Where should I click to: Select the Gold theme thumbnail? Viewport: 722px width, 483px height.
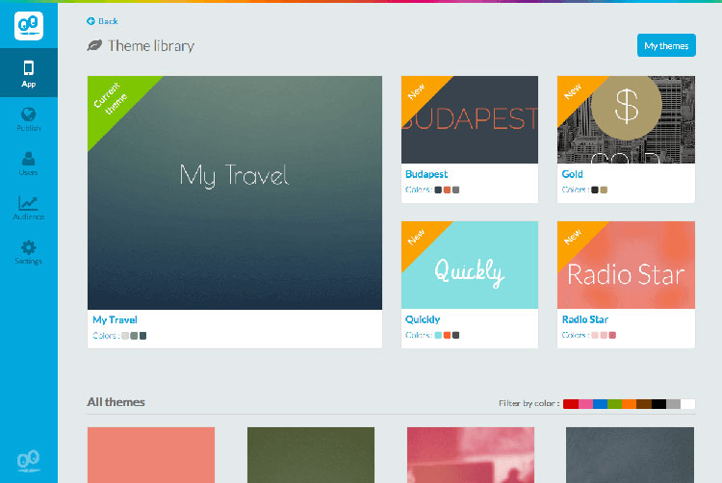click(626, 119)
